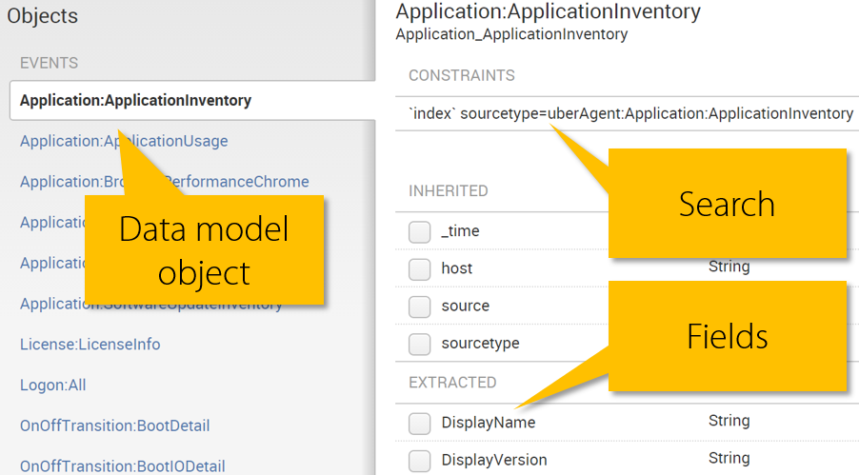The height and width of the screenshot is (475, 859).
Task: Click the Application:ApplicationInventory page title
Action: pos(548,11)
